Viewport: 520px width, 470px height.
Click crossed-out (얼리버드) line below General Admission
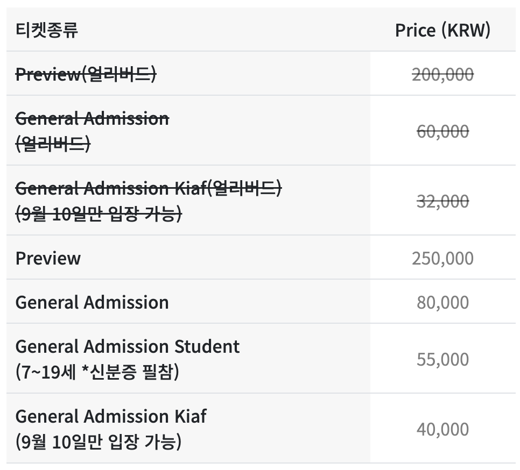tap(53, 144)
